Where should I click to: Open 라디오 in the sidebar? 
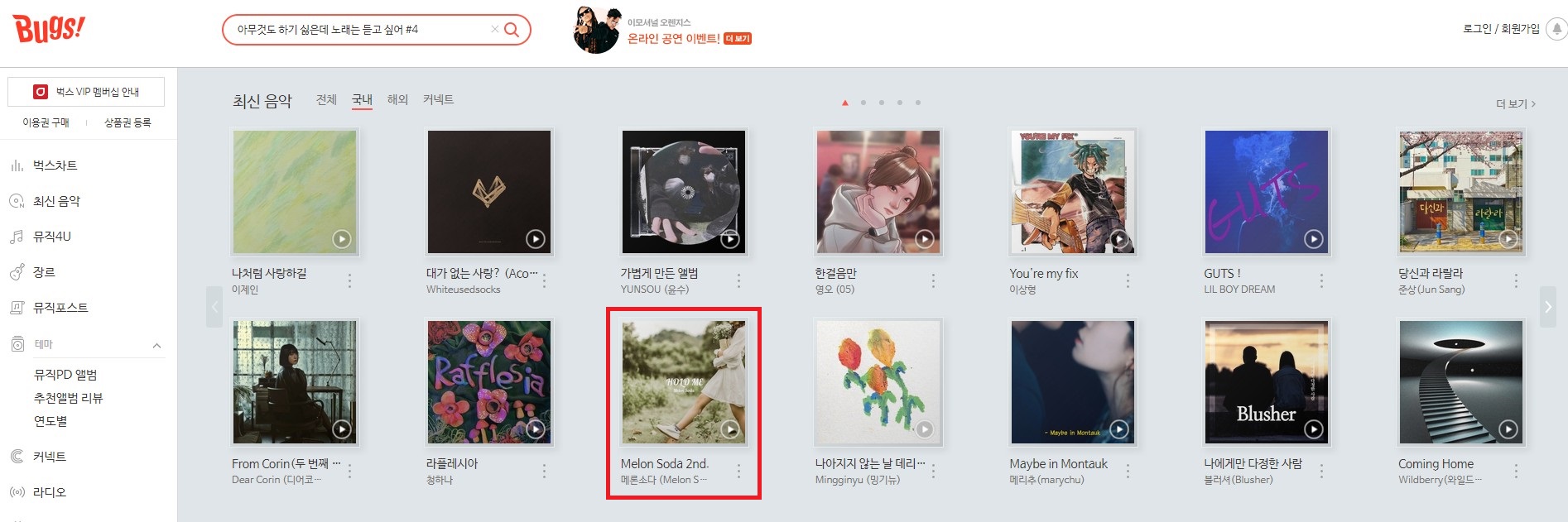pyautogui.click(x=49, y=492)
